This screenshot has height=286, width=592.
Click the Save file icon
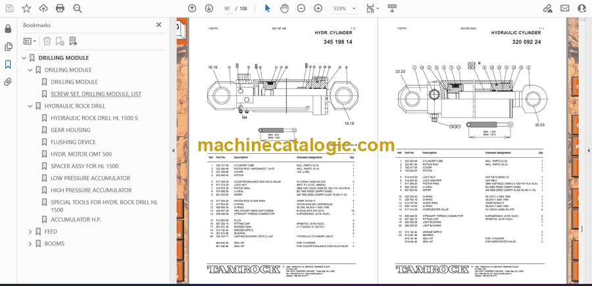[9, 9]
